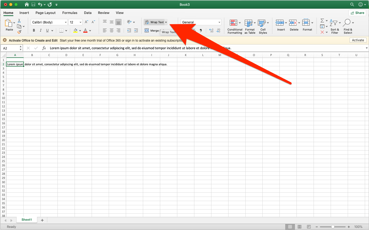Click the Sort & Filter icon
The height and width of the screenshot is (230, 369).
click(333, 23)
